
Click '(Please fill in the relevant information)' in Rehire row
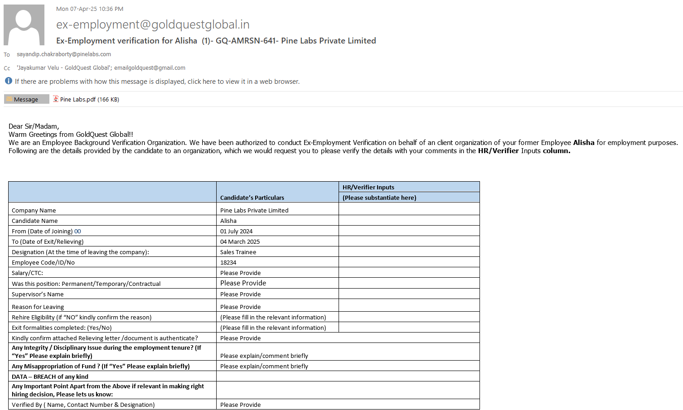click(273, 317)
